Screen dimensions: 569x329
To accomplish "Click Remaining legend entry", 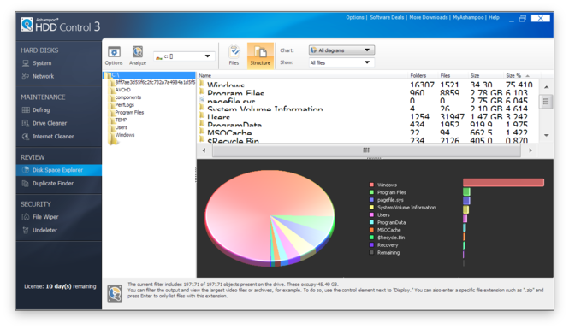I will (x=388, y=253).
